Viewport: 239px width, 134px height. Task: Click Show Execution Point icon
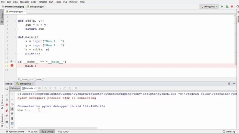(x=40, y=88)
